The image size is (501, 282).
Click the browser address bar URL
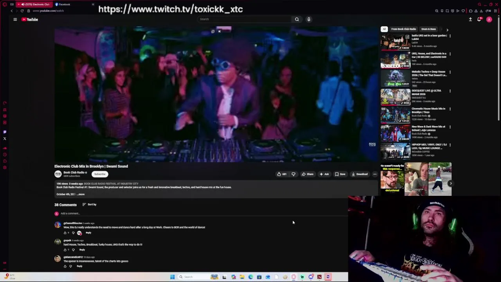(48, 11)
